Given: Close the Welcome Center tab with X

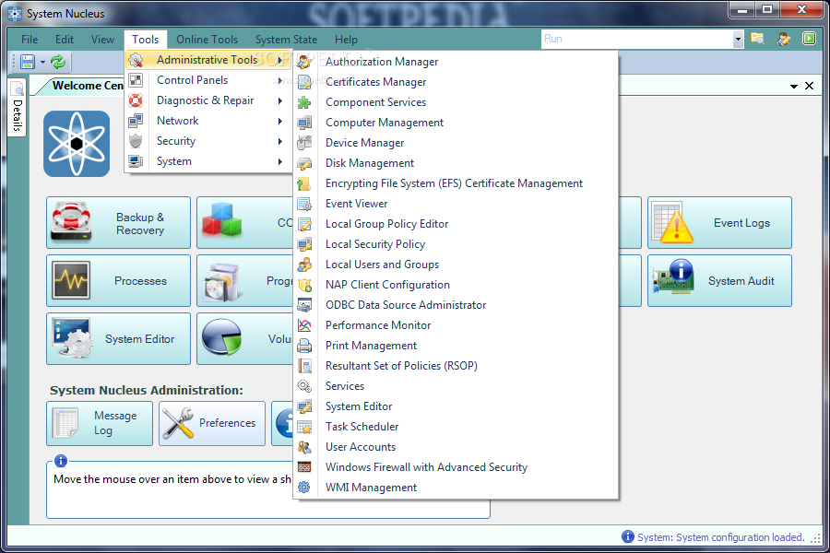Looking at the screenshot, I should (x=810, y=86).
